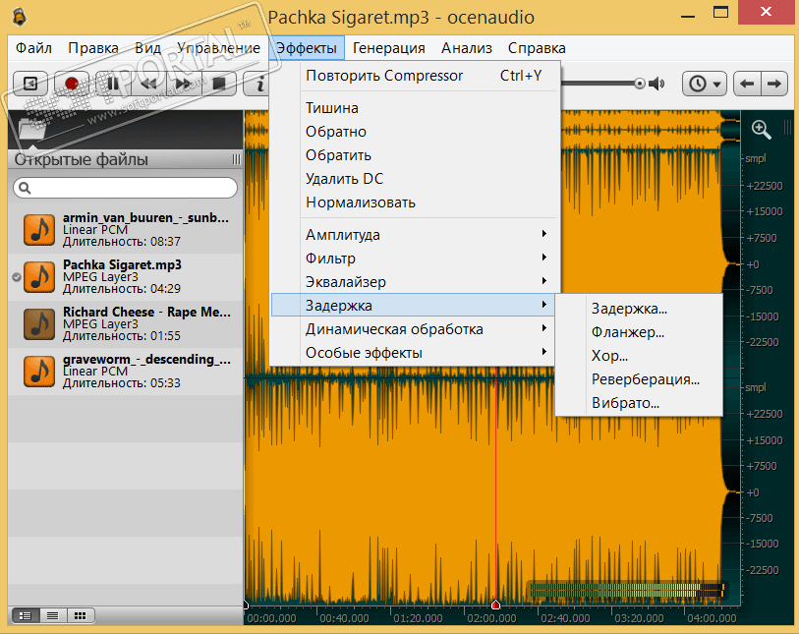Screen dimensions: 799x634
Task: Open the Хор... effect dialog
Action: pos(639,355)
